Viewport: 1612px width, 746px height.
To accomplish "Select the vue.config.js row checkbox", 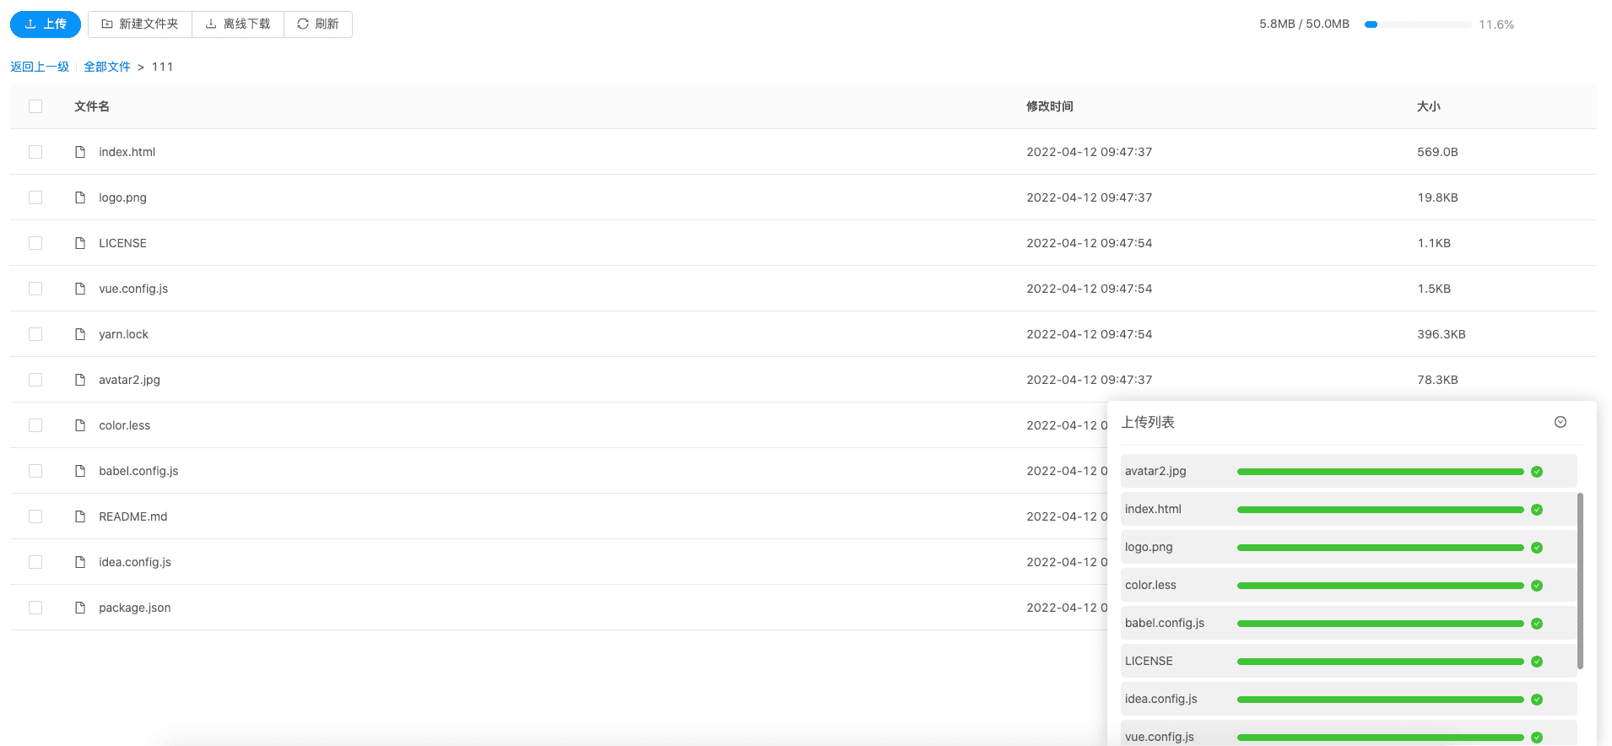I will pyautogui.click(x=35, y=289).
